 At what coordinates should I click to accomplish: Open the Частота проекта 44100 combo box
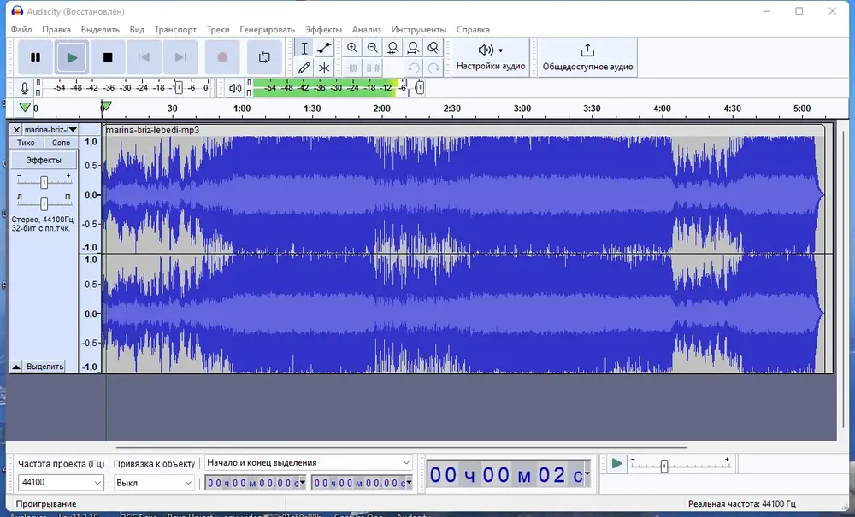coord(61,482)
